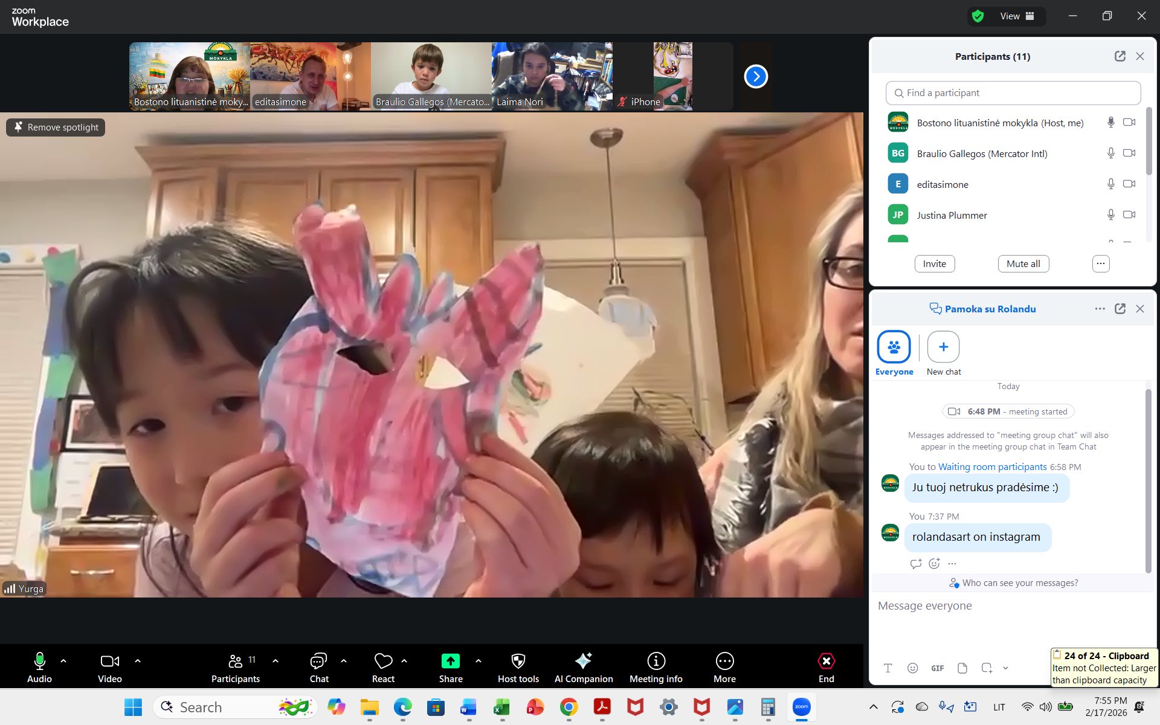
Task: Click the Share screen icon
Action: click(450, 662)
